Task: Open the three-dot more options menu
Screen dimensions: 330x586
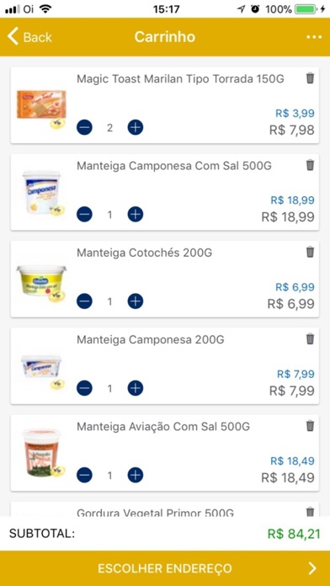Action: 314,37
